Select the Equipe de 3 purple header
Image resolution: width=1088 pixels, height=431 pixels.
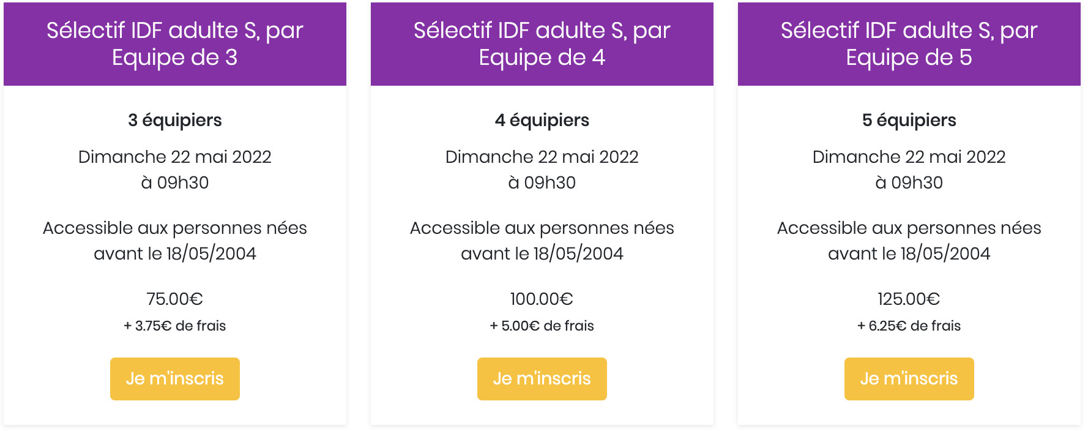(174, 43)
